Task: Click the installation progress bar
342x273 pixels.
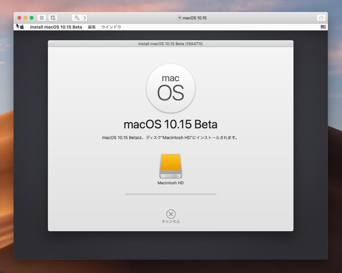Action: 171,194
